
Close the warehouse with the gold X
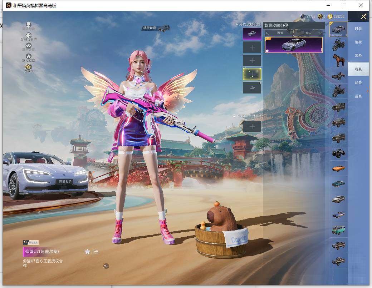coord(363,16)
